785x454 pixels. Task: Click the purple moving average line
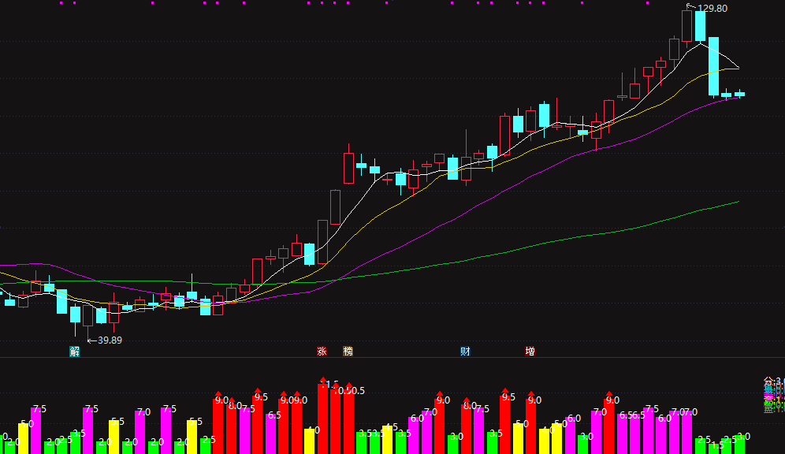pyautogui.click(x=500, y=191)
